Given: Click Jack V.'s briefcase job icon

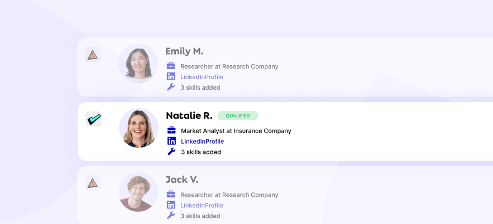Looking at the screenshot, I should (171, 194).
